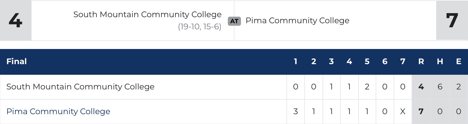The image size is (468, 124).
Task: Click South Mountain's fifth inning cell showing 2
Action: point(367,87)
